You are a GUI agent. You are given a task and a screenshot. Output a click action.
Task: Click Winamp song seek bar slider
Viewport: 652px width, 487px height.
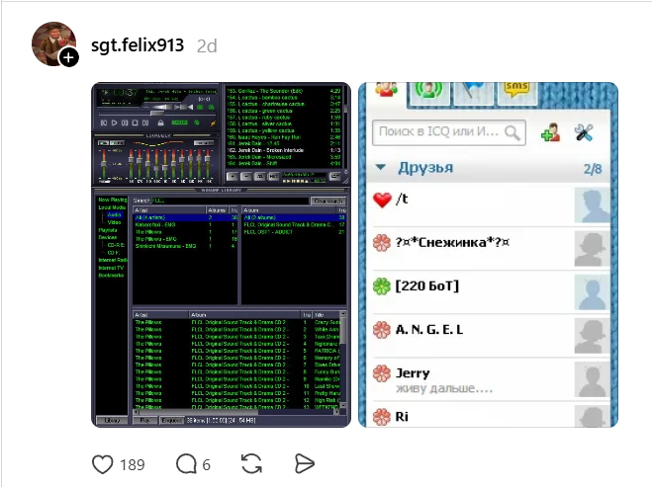(x=156, y=114)
